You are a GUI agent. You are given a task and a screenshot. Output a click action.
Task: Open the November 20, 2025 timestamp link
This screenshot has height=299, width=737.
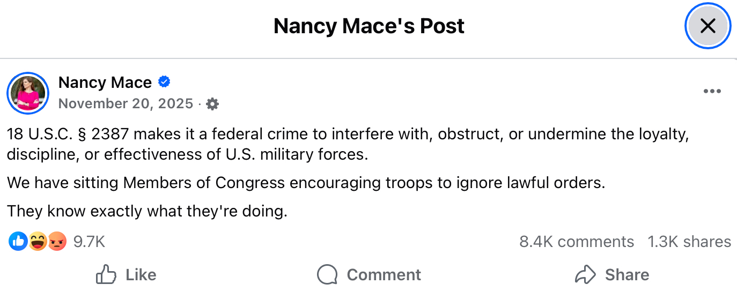(x=126, y=103)
